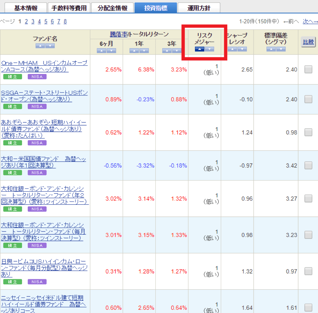Open the 運用方針 tab
318x313 pixels.
pyautogui.click(x=199, y=8)
